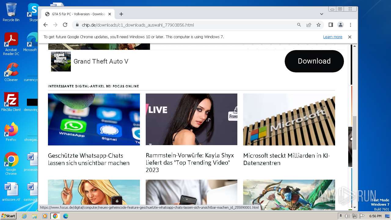Open Google Chrome desktop shortcut
The image size is (391, 220).
11,164
